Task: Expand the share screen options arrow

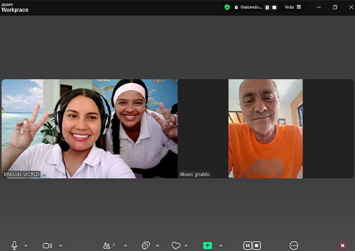Action: [221, 245]
